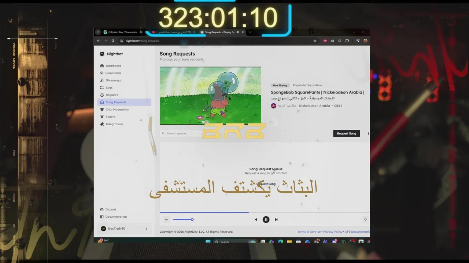Click the Windows taskbar Search box
Viewport: 469px width, 263px height.
[x=234, y=241]
